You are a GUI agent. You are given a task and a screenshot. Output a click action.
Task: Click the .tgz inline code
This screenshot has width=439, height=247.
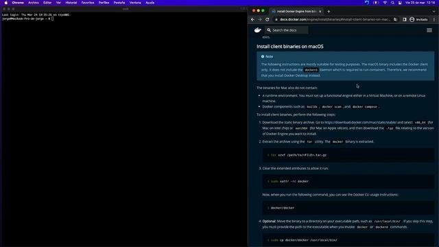click(390, 128)
